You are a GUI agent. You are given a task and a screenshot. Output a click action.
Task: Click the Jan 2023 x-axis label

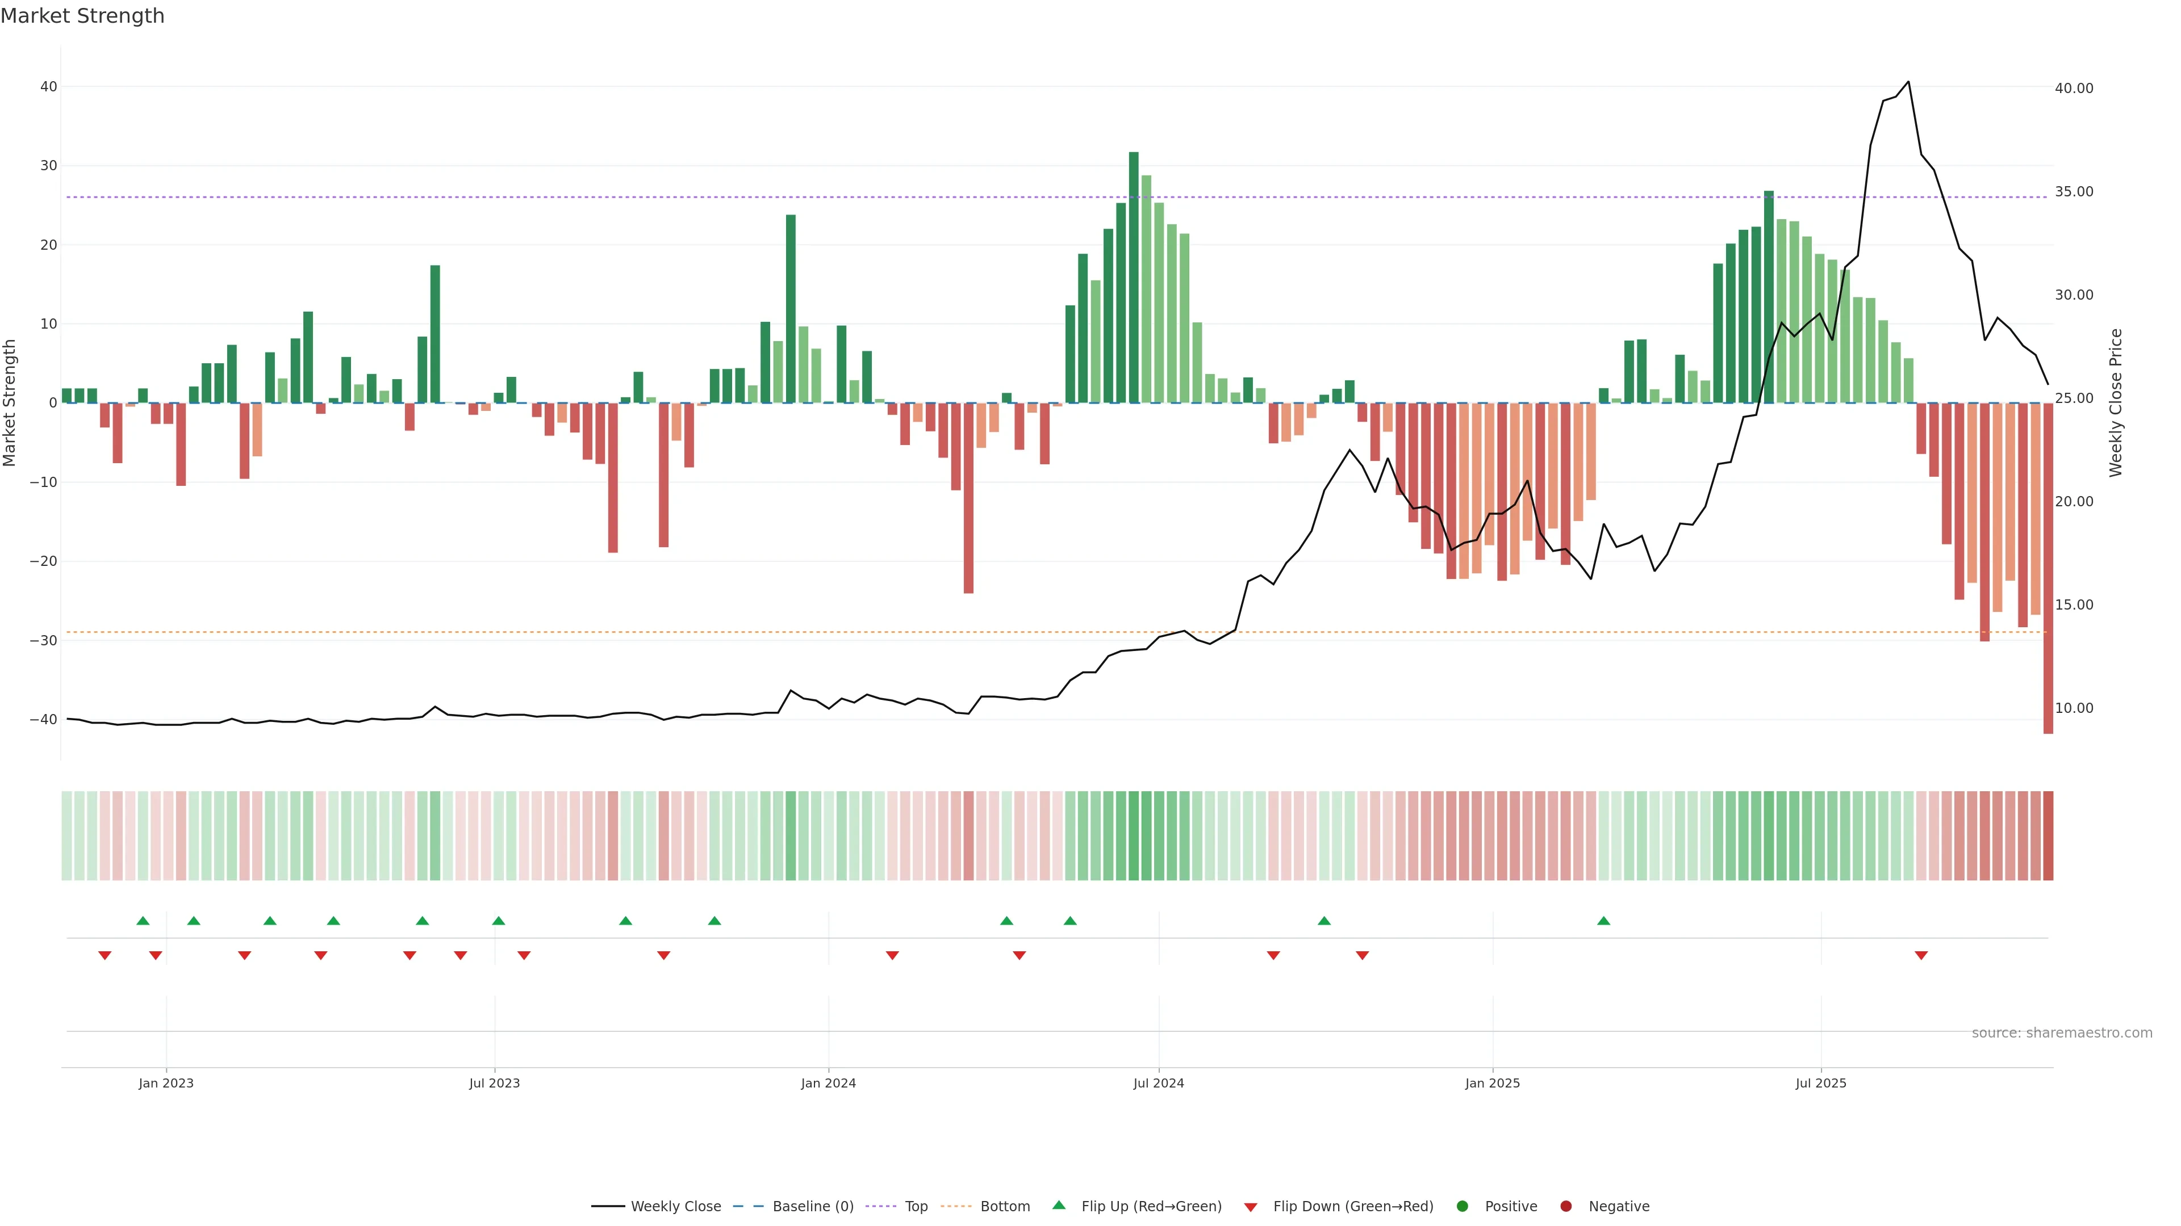tap(166, 1083)
